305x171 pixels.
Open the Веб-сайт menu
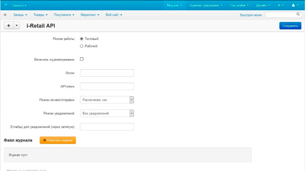pyautogui.click(x=114, y=15)
